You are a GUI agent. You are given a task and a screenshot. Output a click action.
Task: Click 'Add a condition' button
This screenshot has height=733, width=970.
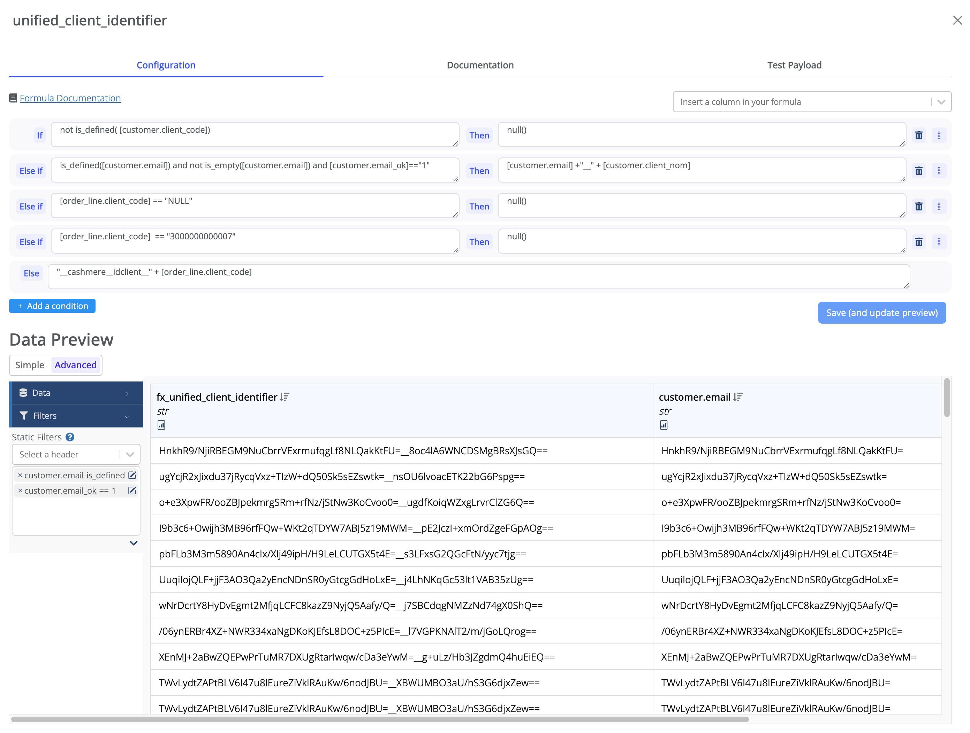52,306
